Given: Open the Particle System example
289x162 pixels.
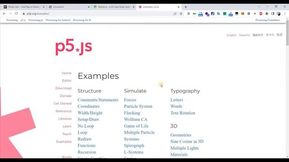Looking at the screenshot, I should [x=138, y=106].
